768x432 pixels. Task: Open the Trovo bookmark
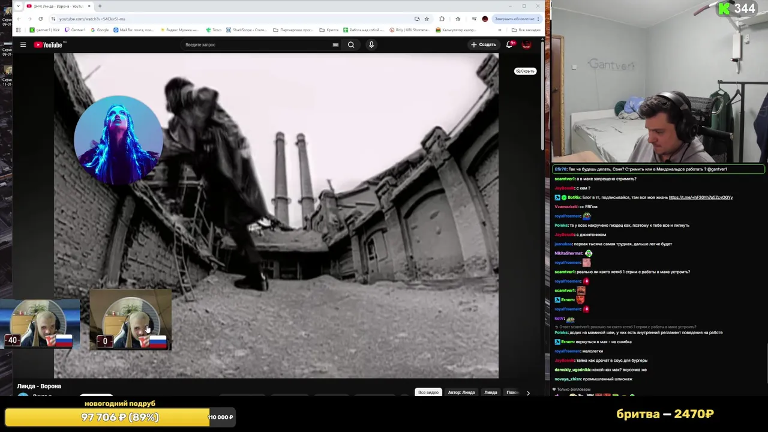[214, 30]
